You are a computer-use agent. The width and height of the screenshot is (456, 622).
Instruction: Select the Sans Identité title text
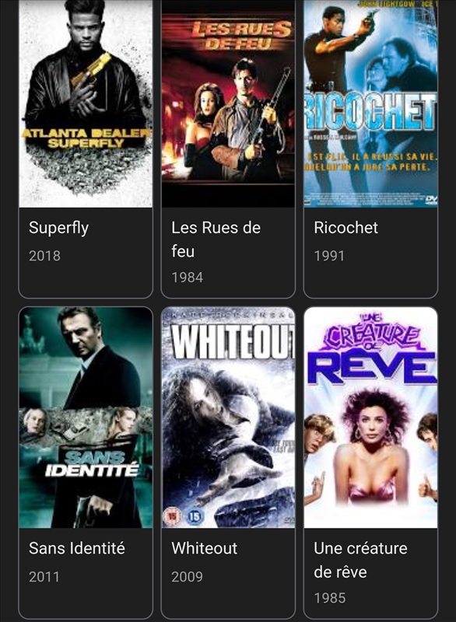tap(76, 548)
